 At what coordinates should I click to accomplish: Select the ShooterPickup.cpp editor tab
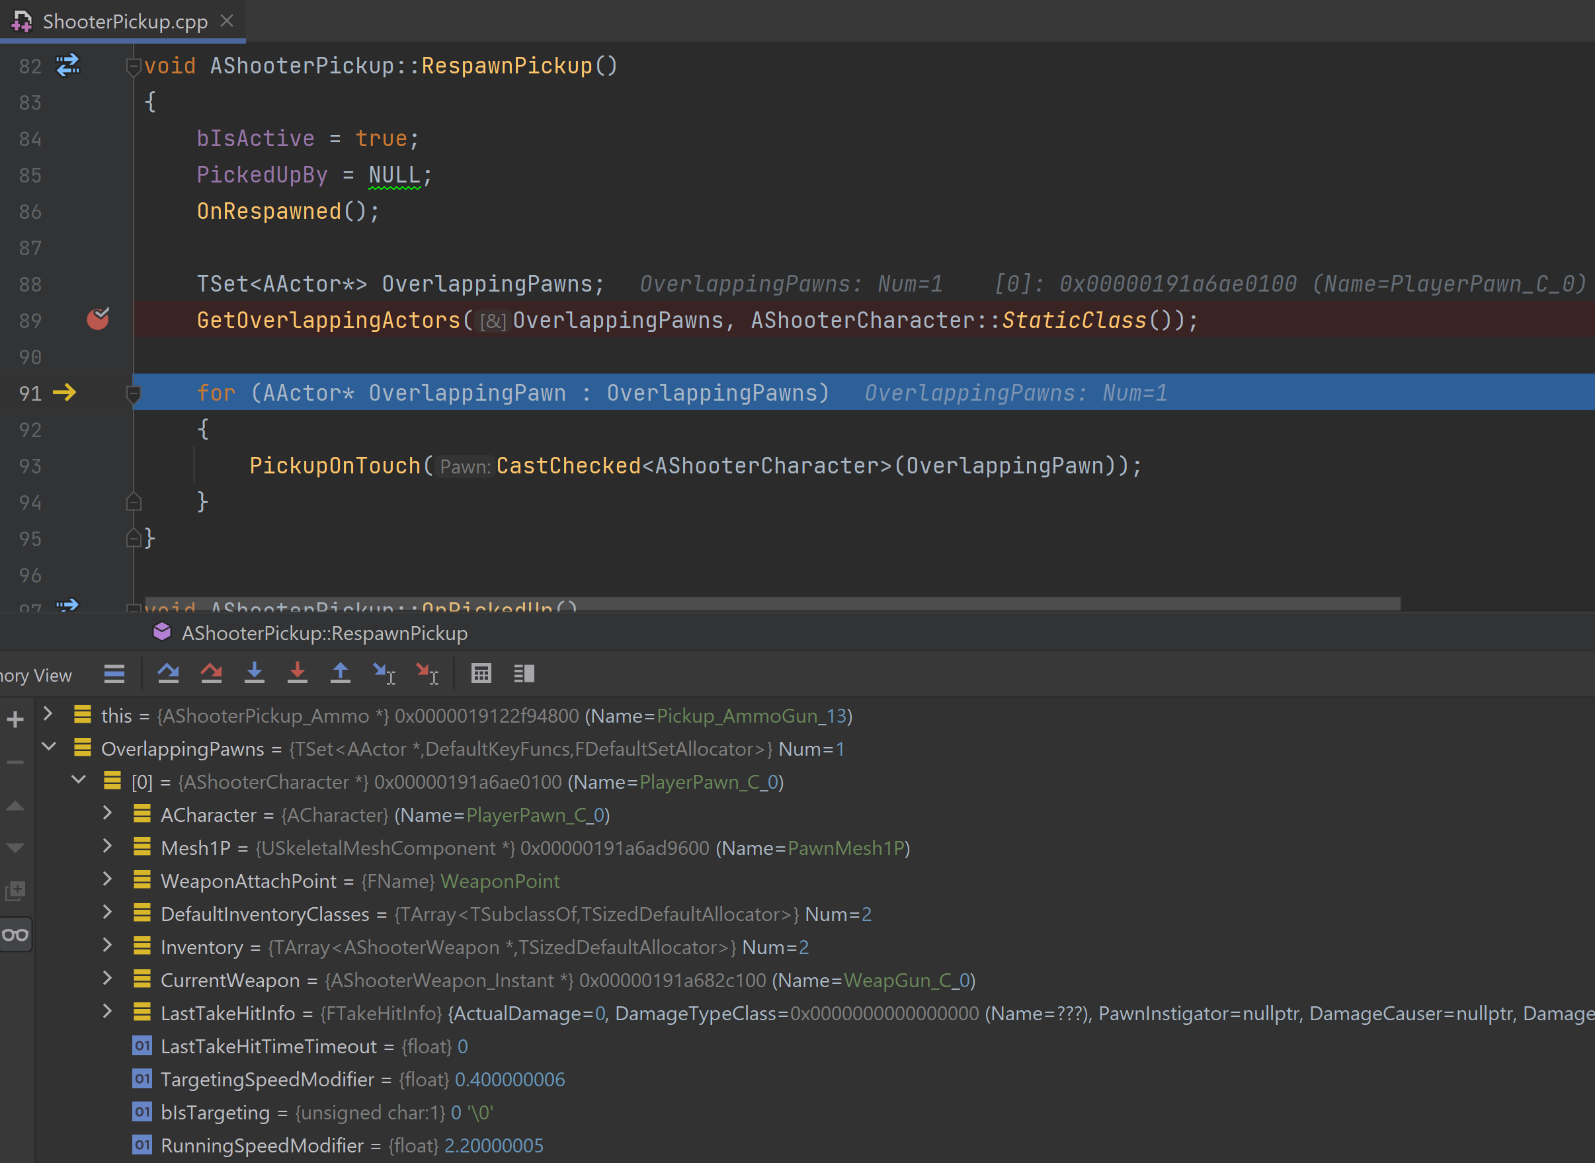click(124, 21)
